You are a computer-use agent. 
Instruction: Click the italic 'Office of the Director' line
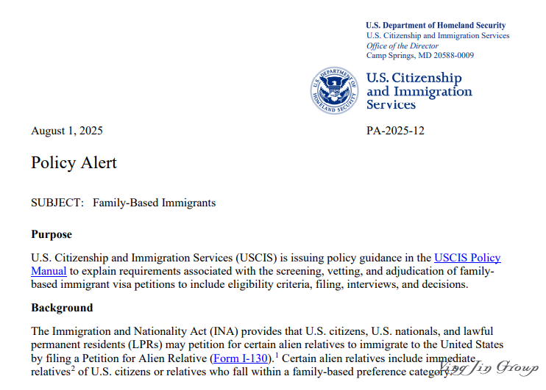pos(402,46)
